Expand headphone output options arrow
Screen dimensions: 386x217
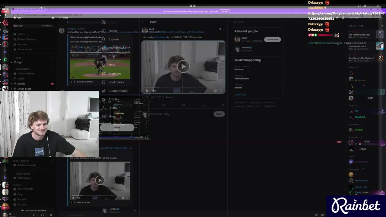click(46, 215)
